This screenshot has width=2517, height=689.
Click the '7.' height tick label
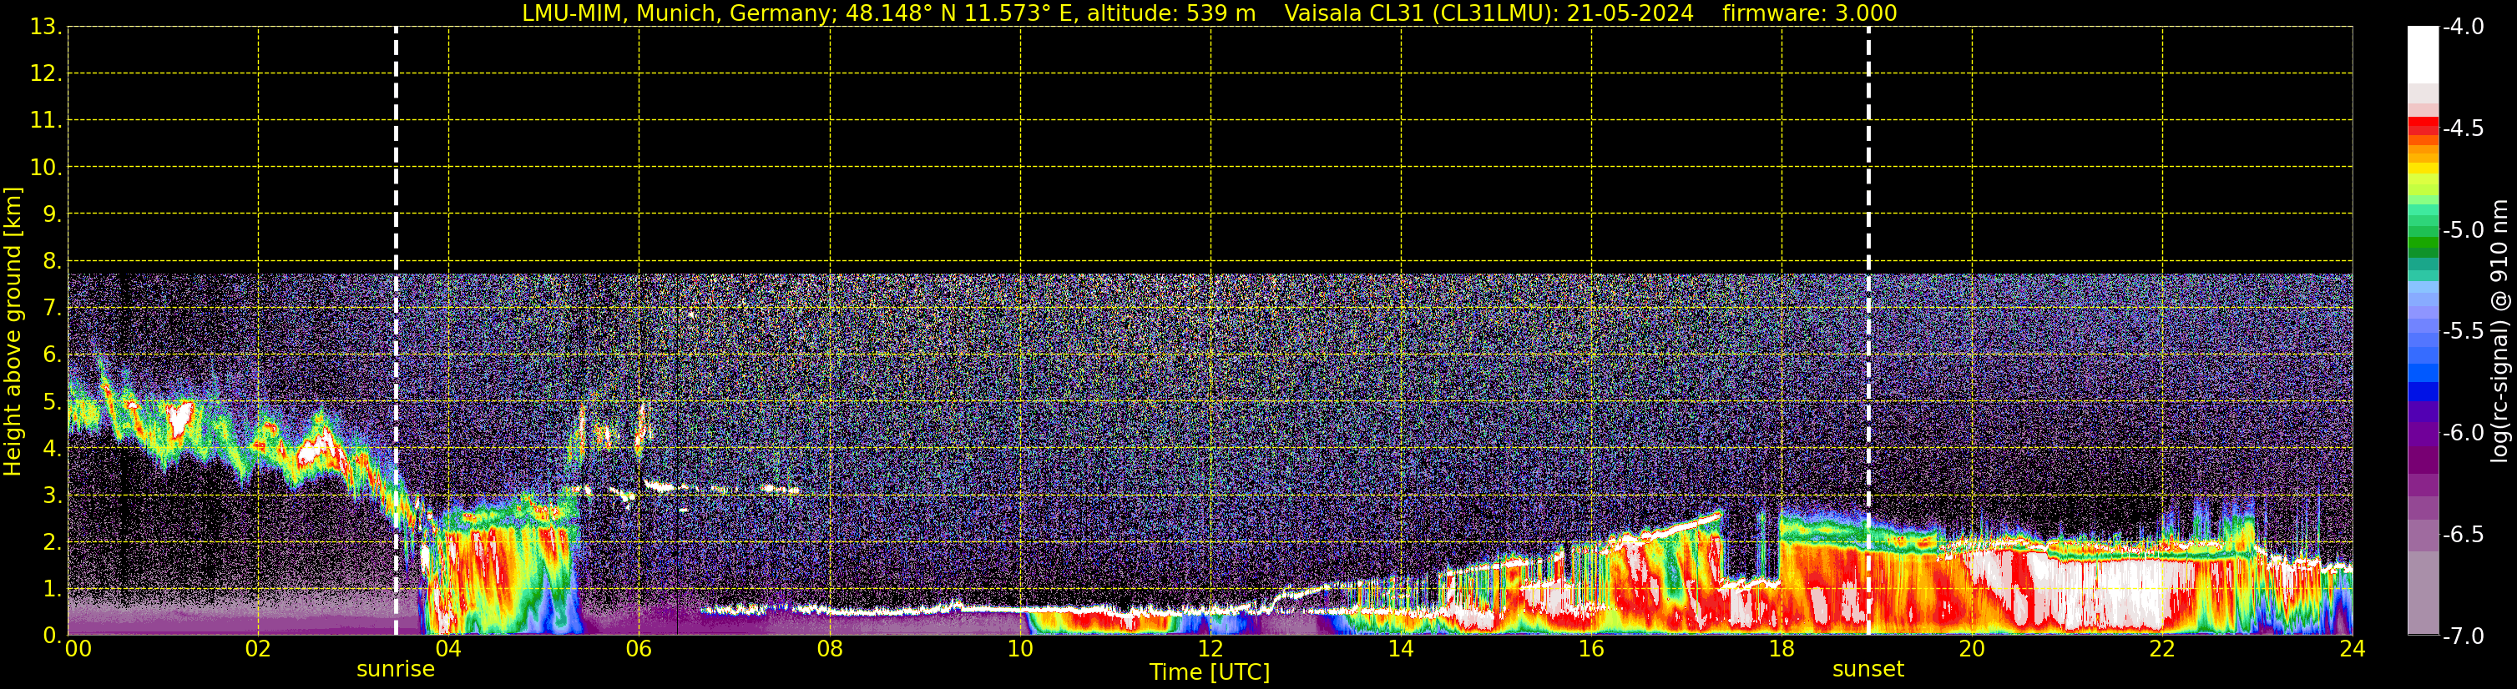tap(52, 309)
